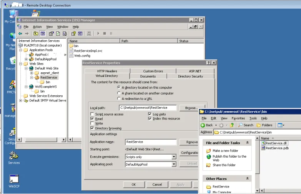Viewport: 301px width, 194px height.
Task: Click the Up one level folder icon in IIS toolbar
Action: pos(36,34)
